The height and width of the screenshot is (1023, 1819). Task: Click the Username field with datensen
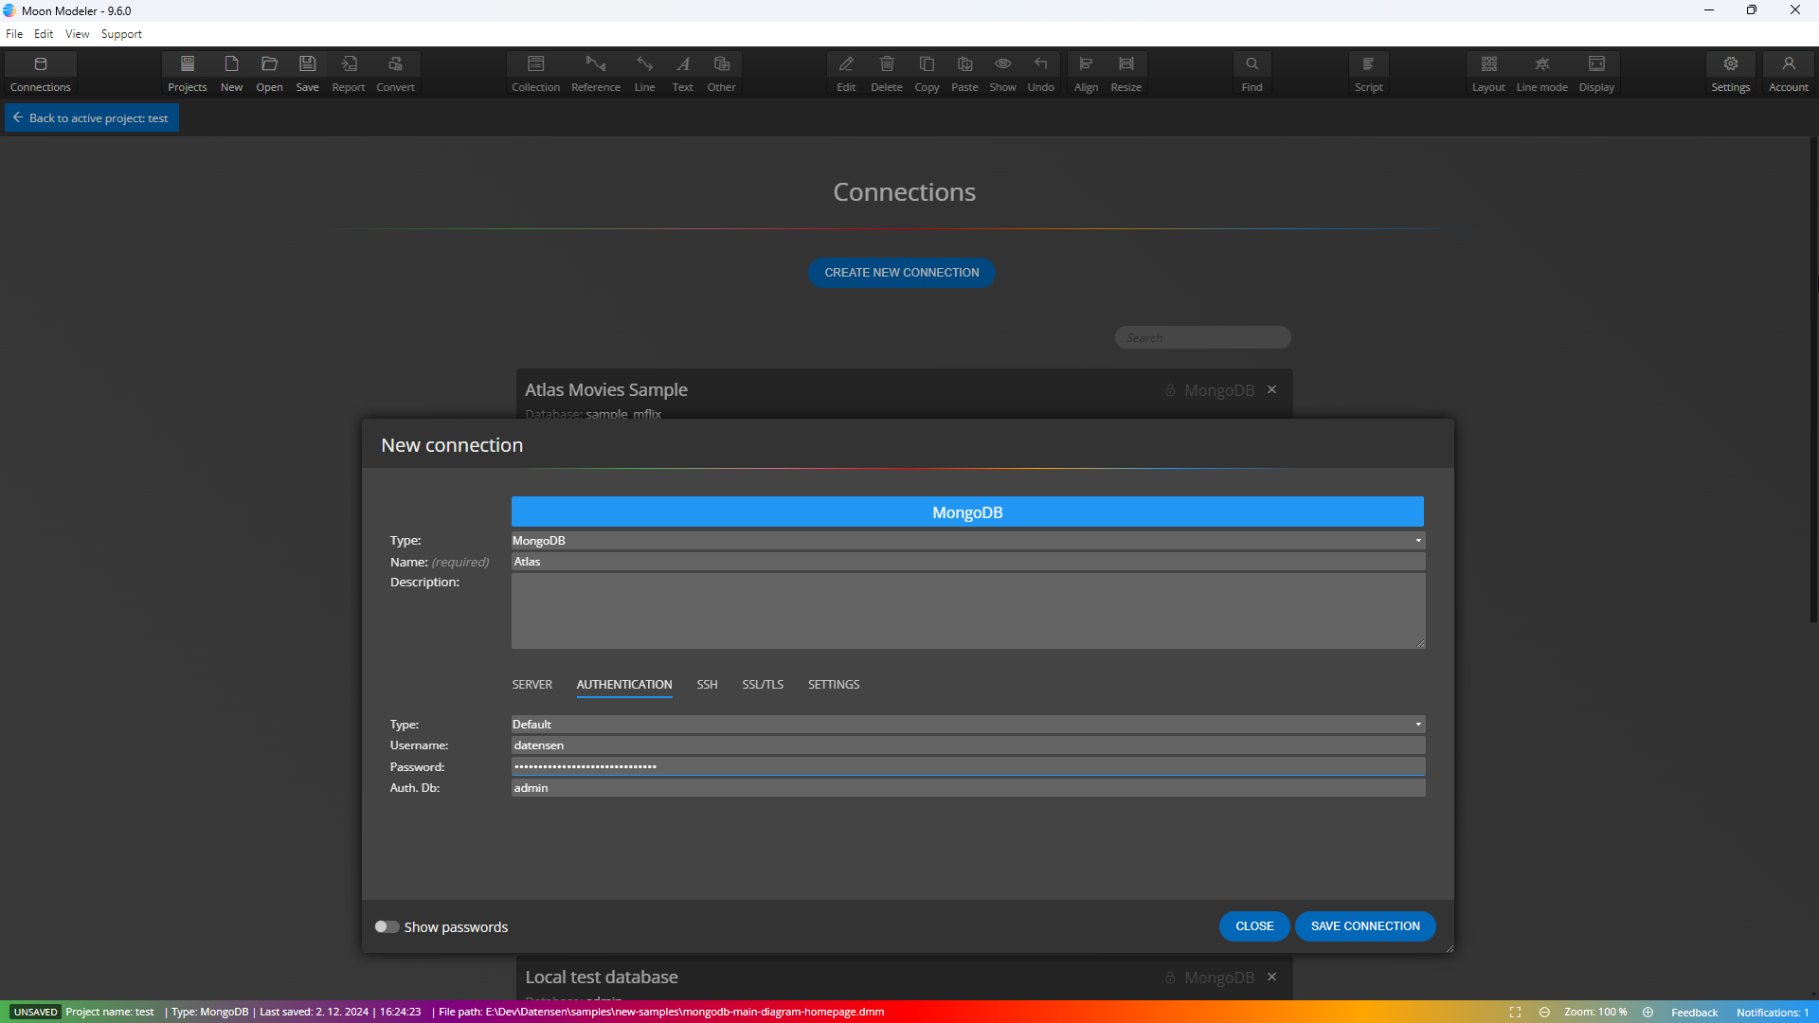(967, 745)
